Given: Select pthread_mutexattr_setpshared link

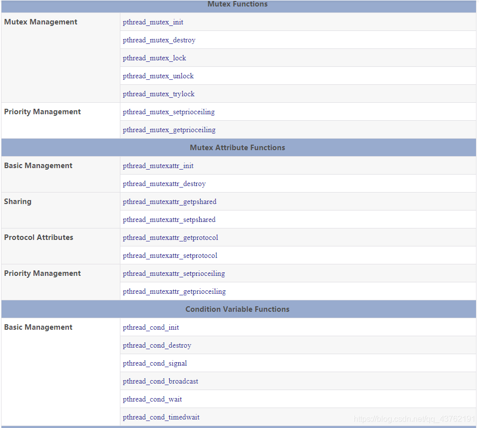Looking at the screenshot, I should click(x=169, y=219).
